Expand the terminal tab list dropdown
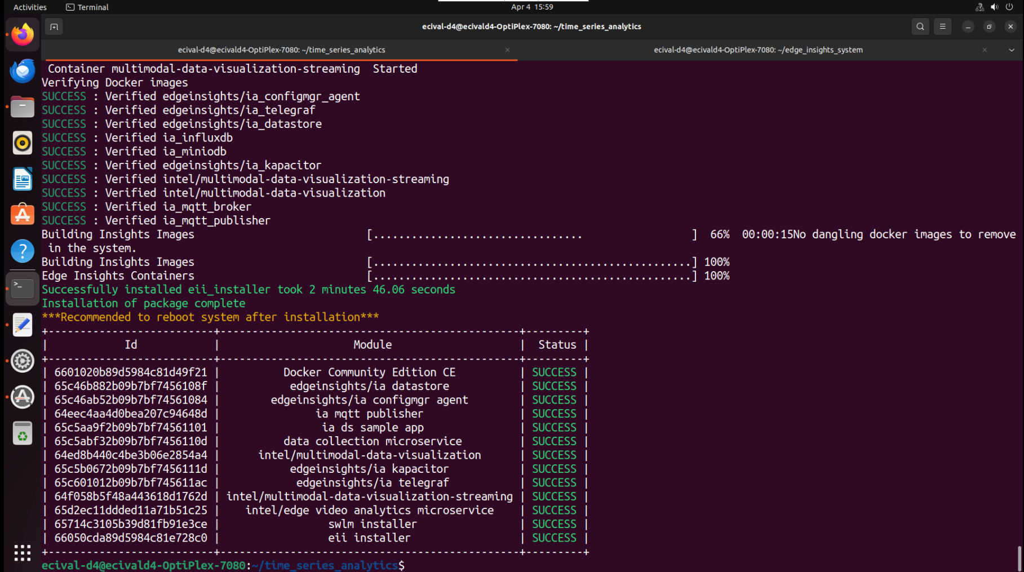Image resolution: width=1024 pixels, height=572 pixels. (x=1012, y=50)
